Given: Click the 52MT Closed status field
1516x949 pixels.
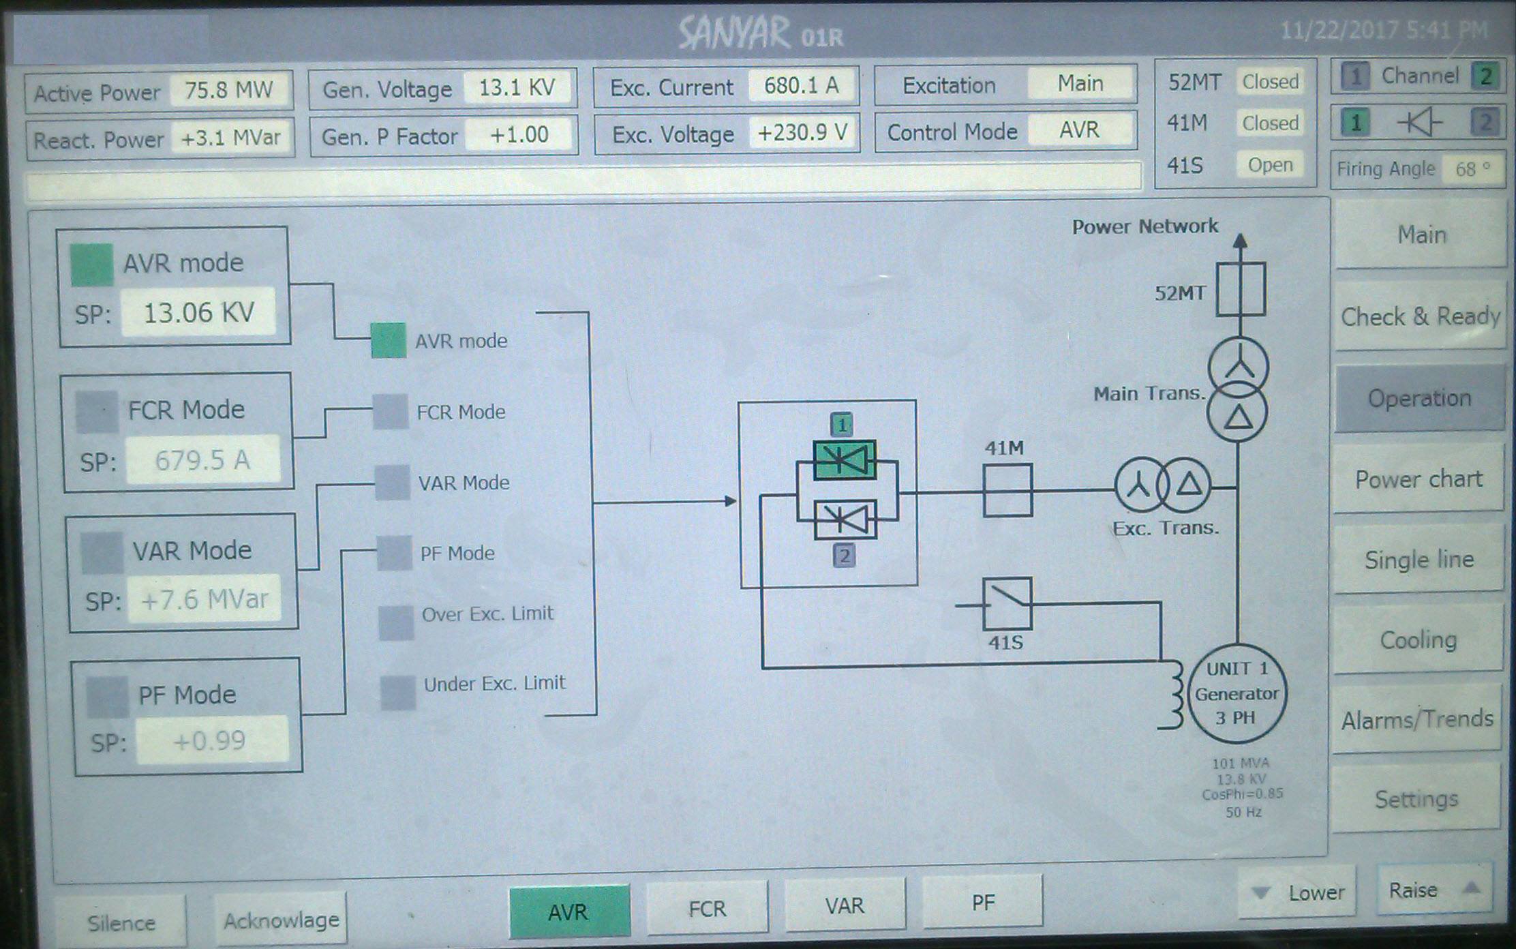Looking at the screenshot, I should [1270, 82].
